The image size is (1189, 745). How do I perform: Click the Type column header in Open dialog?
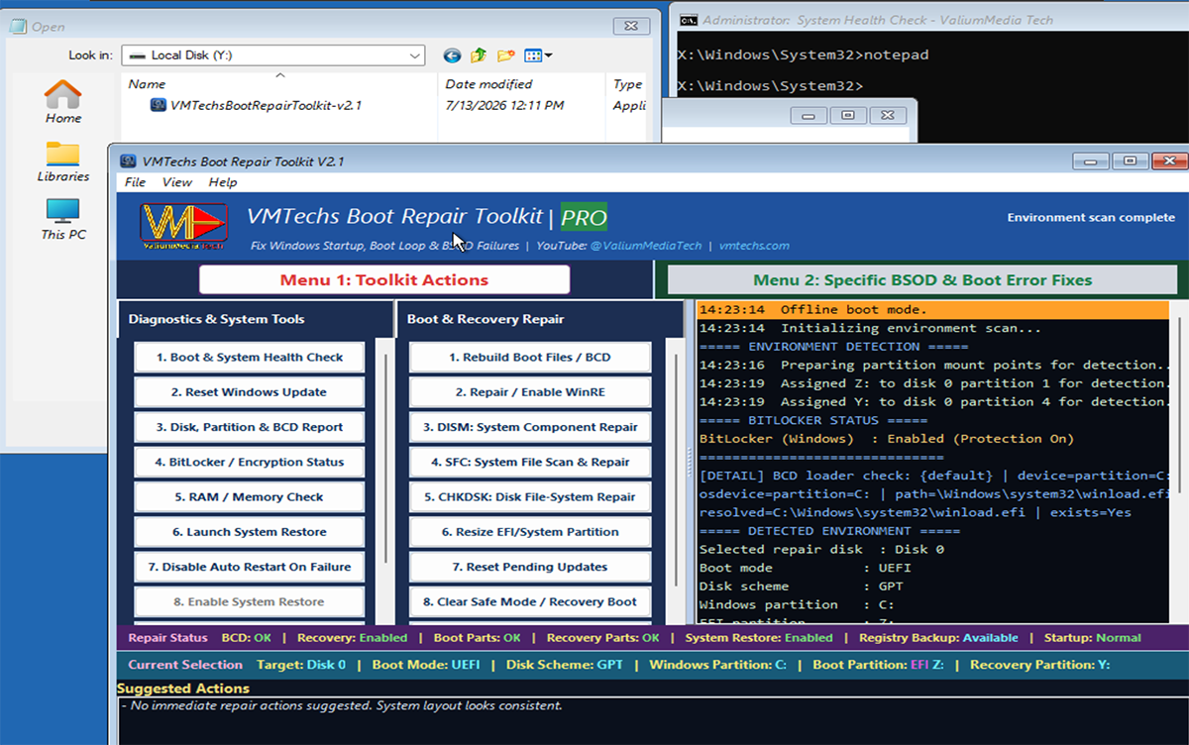[627, 84]
